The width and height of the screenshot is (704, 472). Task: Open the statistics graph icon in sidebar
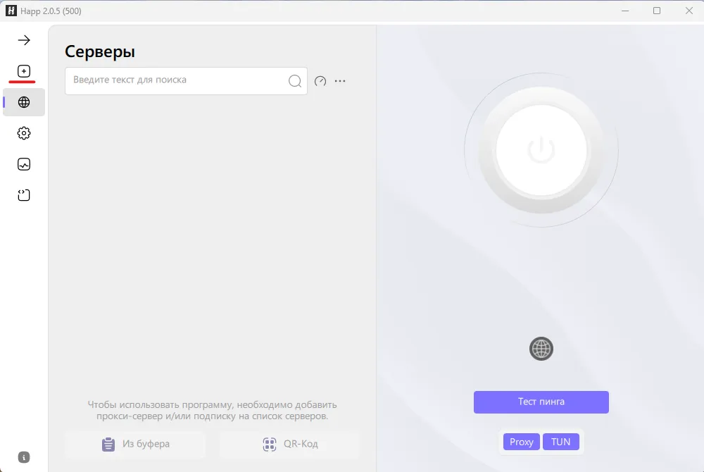[24, 164]
